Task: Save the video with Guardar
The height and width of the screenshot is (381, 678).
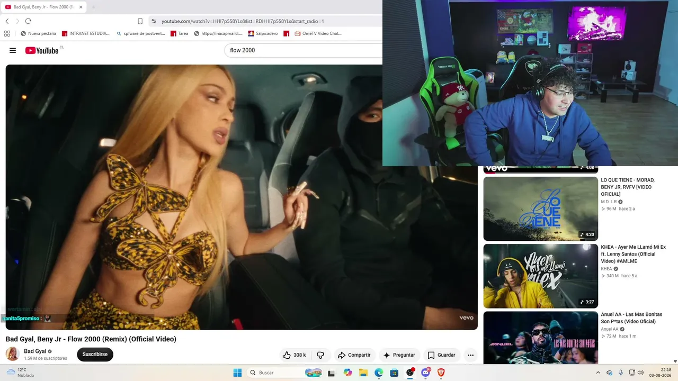Action: 441,355
